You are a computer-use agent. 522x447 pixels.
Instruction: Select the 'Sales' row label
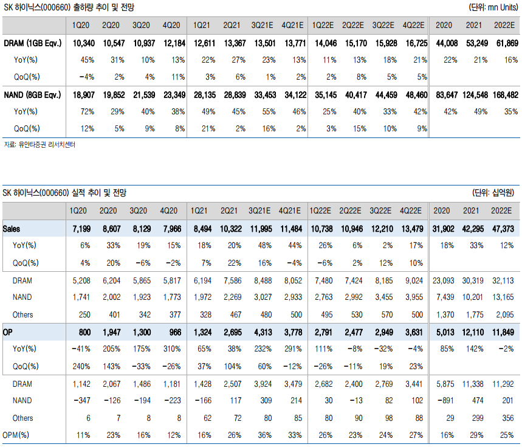click(x=12, y=229)
